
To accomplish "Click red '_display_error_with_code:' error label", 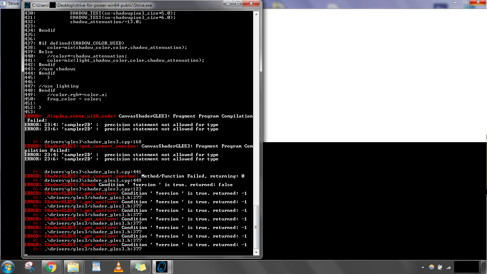I will point(80,116).
